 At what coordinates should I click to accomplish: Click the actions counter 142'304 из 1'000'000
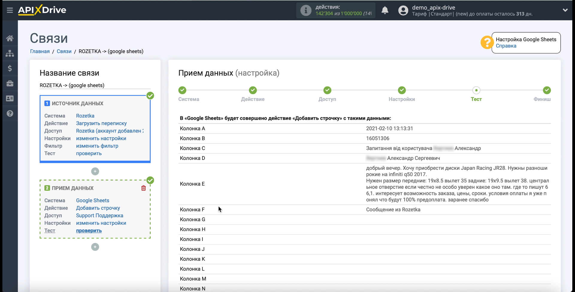click(x=343, y=13)
